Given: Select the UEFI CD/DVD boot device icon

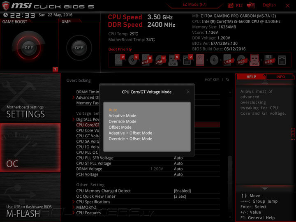Looking at the screenshot, I should click(x=133, y=60).
